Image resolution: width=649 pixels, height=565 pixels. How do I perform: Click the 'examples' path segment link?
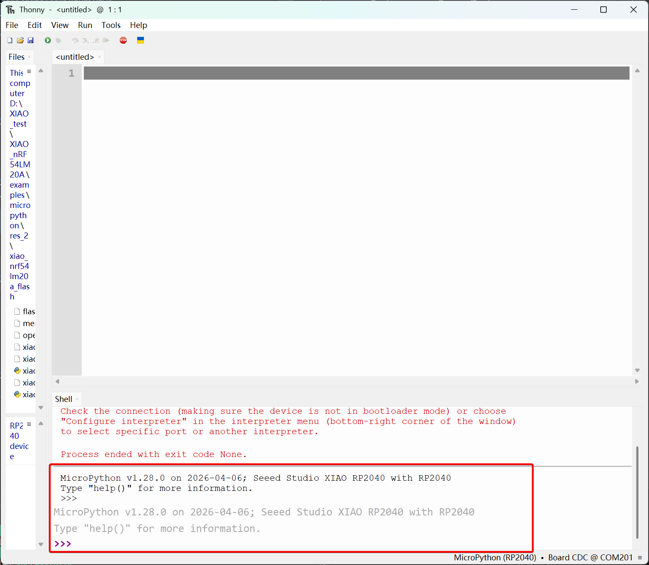point(19,190)
